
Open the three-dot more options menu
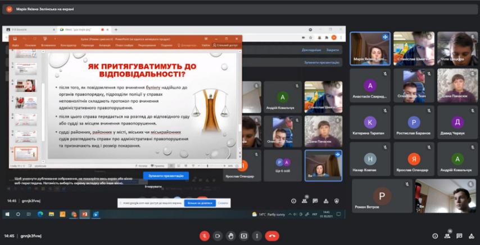[257, 236]
